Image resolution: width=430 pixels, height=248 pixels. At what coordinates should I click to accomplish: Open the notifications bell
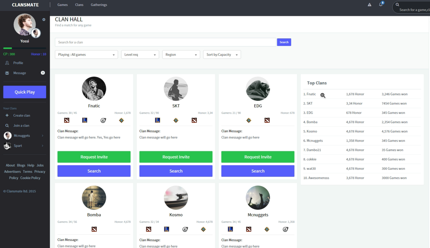point(381,4)
